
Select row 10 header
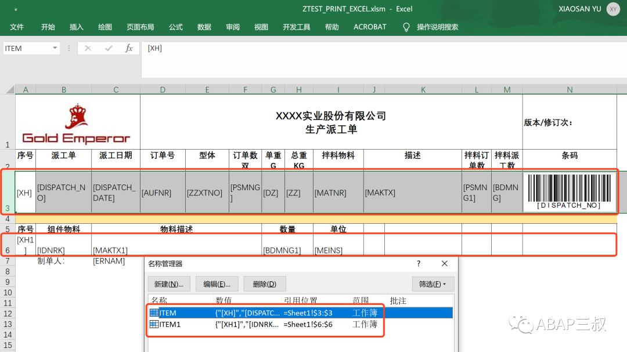[x=8, y=292]
